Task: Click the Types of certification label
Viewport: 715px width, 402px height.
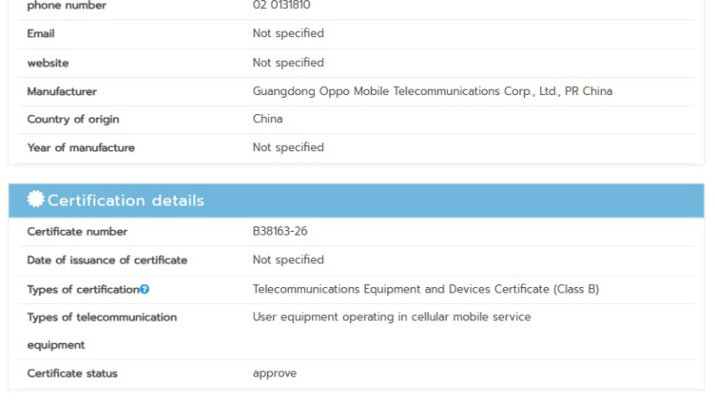Action: click(82, 289)
